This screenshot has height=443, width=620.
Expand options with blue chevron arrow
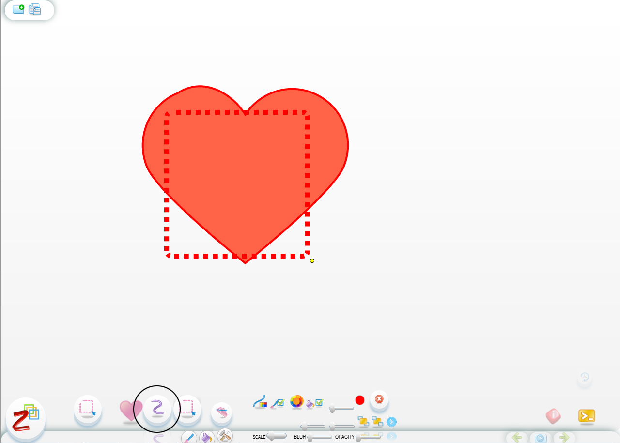click(x=392, y=422)
